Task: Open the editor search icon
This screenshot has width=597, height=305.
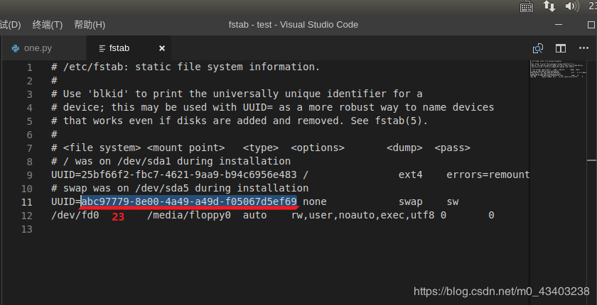Action: tap(537, 48)
